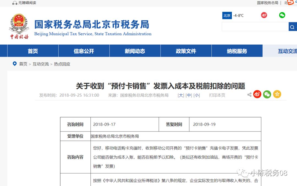
Task: Go to 首页 in main navigation
Action: pos(33,51)
